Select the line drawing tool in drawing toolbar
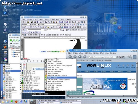Screen dimensions: 138x104 29,27
